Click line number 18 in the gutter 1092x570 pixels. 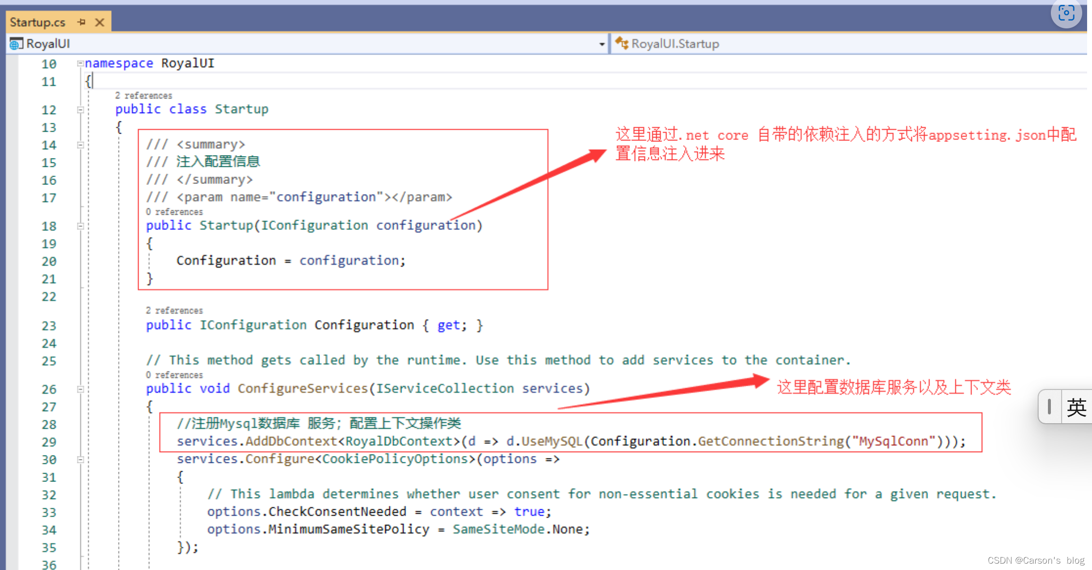(x=49, y=227)
